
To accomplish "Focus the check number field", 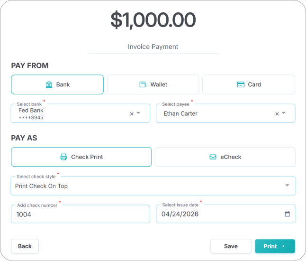I will 80,214.
